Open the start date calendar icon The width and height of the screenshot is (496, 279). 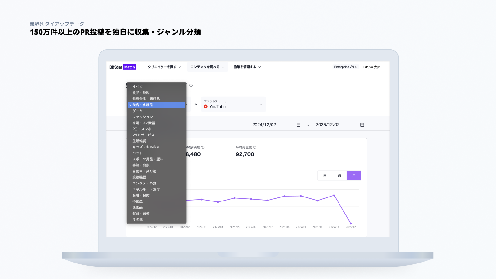pos(299,125)
